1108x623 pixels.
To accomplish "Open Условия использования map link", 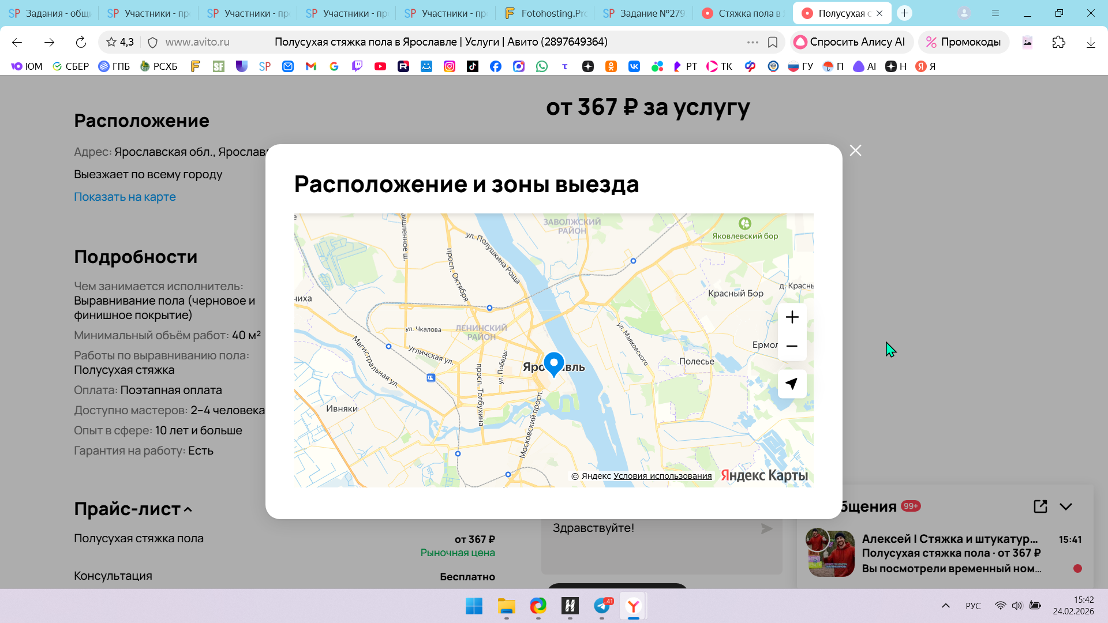I will tap(662, 476).
